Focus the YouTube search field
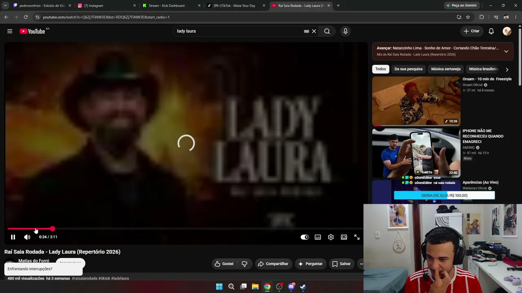 pos(239,31)
